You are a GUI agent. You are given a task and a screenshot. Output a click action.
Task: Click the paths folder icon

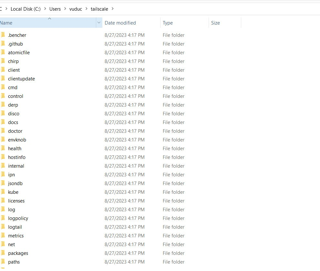[3, 262]
